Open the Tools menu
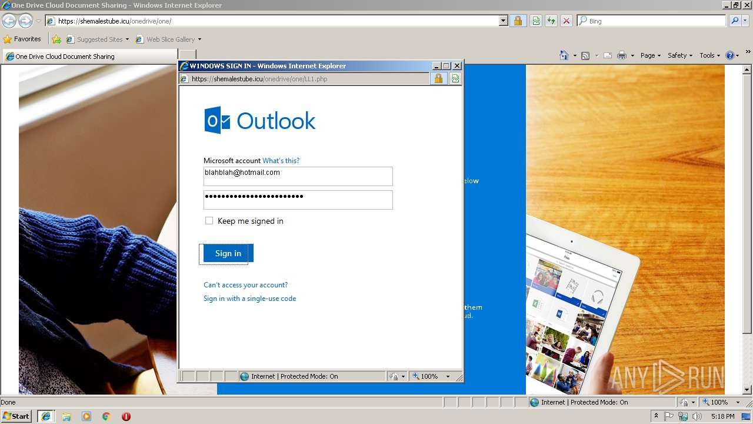This screenshot has height=424, width=753. coord(709,55)
